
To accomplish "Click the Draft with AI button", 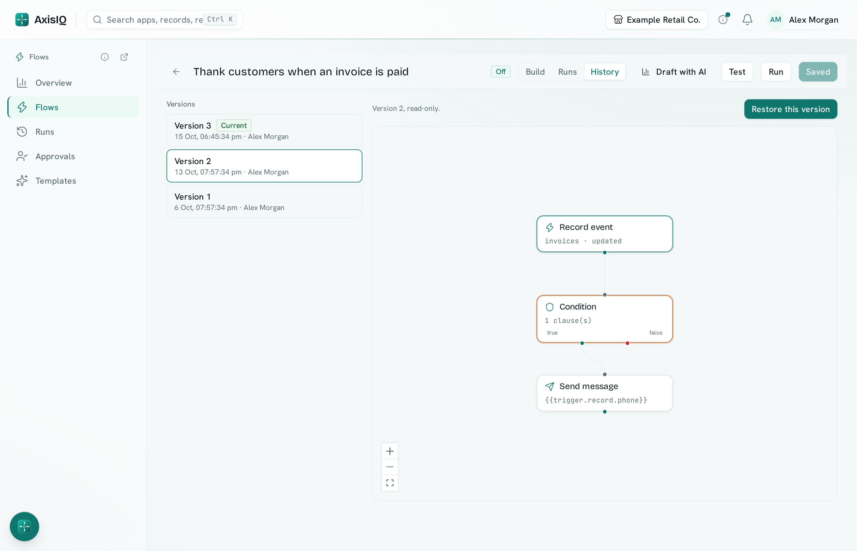I will 674,72.
